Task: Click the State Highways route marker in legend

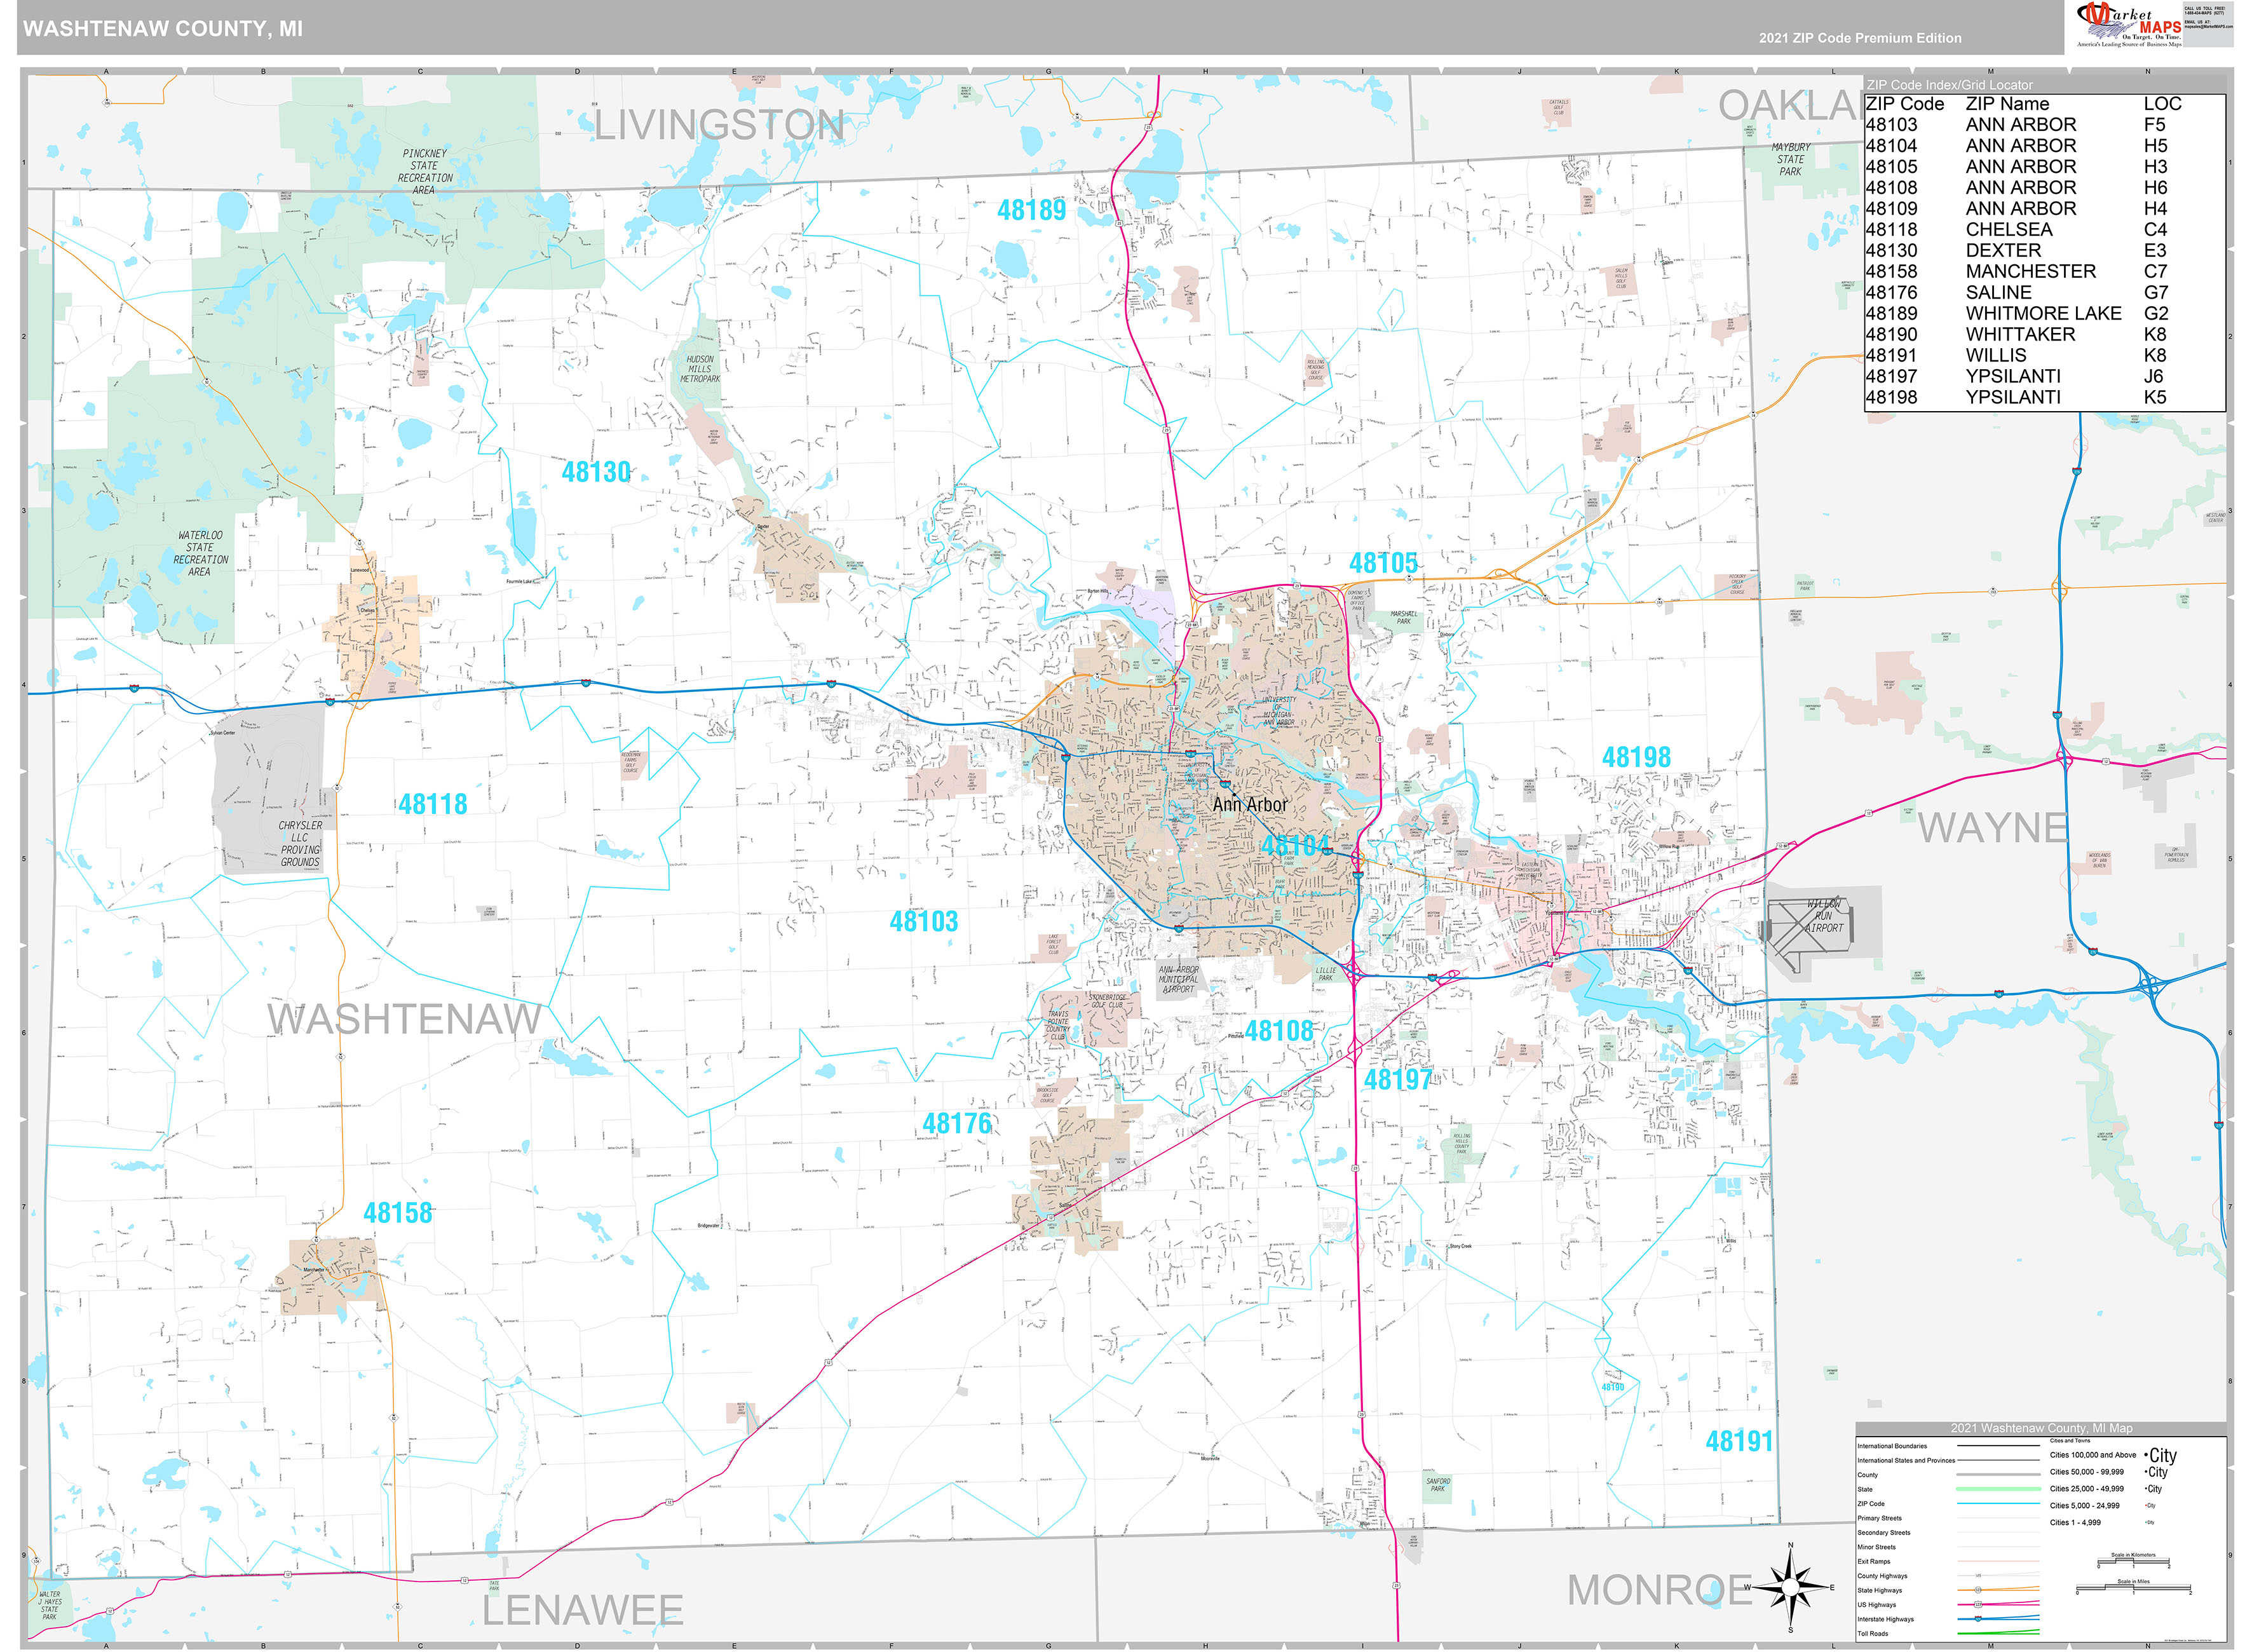Action: 1978,1590
